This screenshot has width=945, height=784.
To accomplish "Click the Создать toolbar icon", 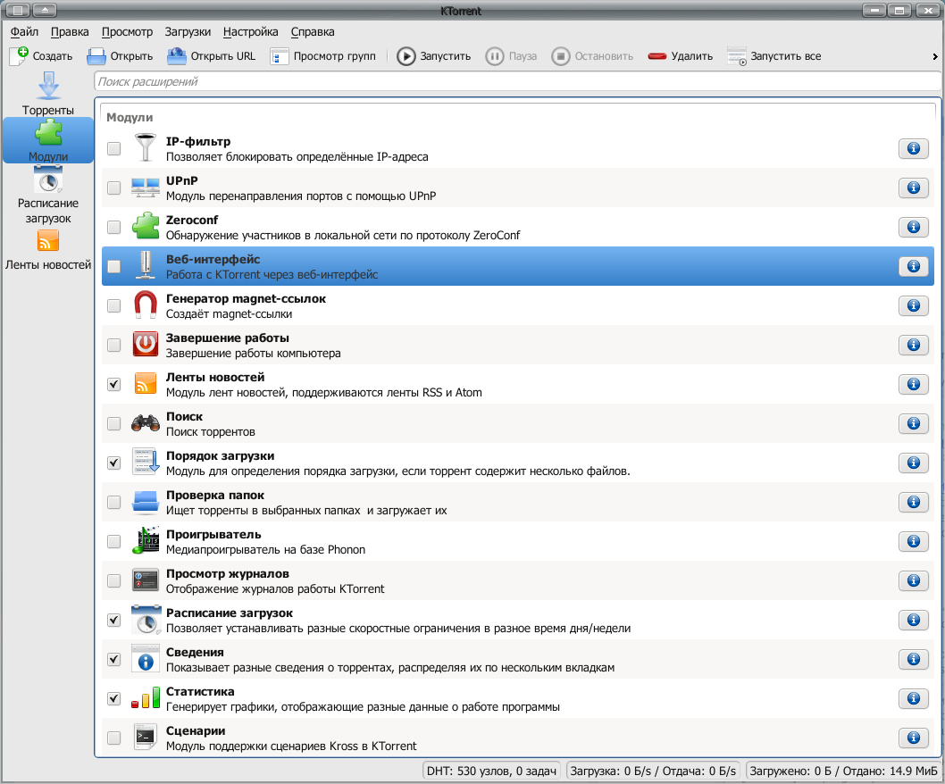I will tap(19, 56).
